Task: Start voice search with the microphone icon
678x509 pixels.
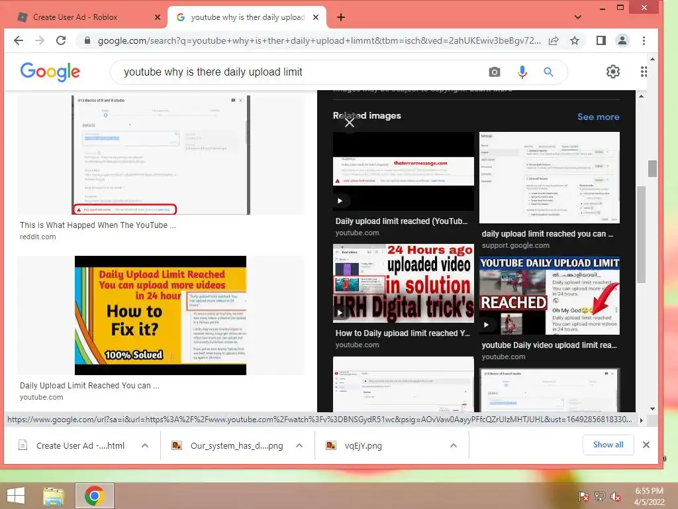Action: click(x=522, y=72)
